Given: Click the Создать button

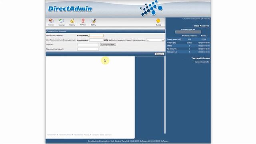Looking at the screenshot, I should (x=159, y=54).
